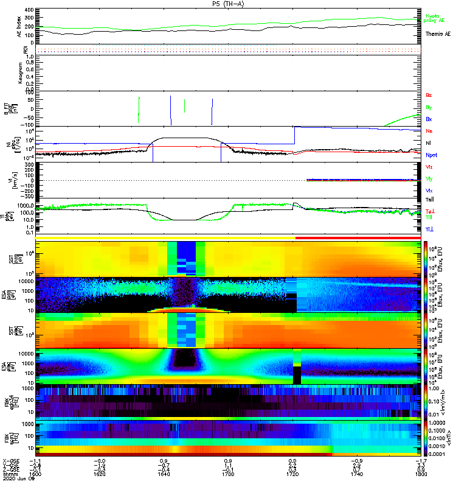Select the black "Ni" density legend entry
This screenshot has width=456, height=487.
coord(428,143)
